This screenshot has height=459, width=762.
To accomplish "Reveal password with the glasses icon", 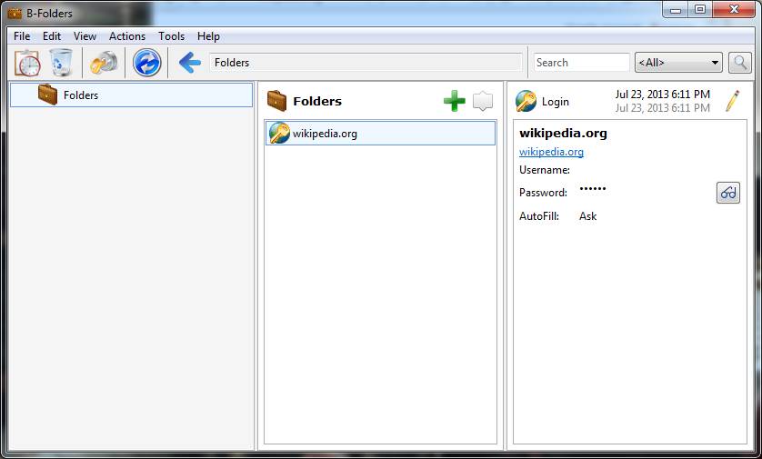I will [x=728, y=193].
